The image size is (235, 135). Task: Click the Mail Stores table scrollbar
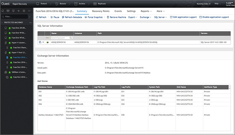(x=230, y=87)
